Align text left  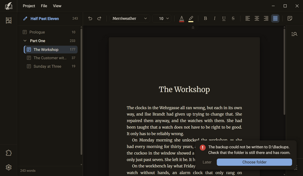tap(248, 18)
